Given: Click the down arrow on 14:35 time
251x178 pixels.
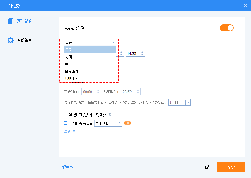Looking at the screenshot, I should pos(142,55).
